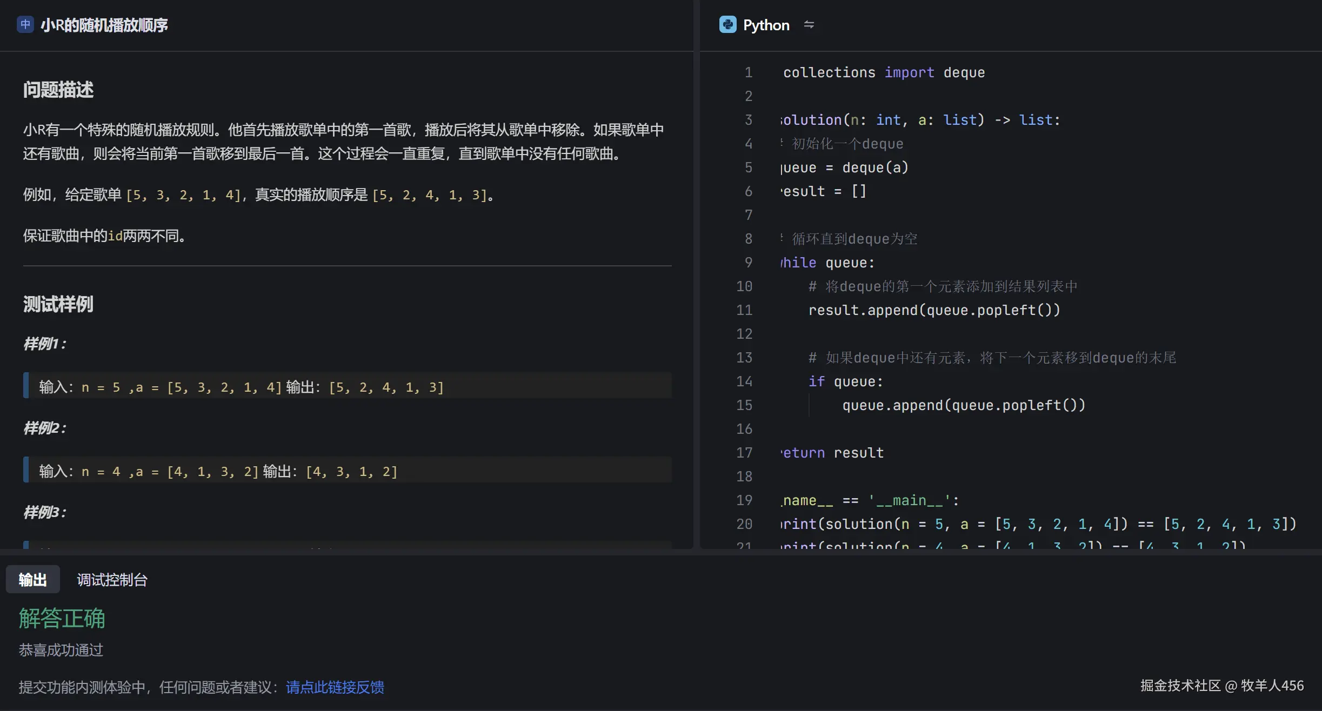Click the 请点此链接反馈 feedback link
The height and width of the screenshot is (711, 1322).
335,687
